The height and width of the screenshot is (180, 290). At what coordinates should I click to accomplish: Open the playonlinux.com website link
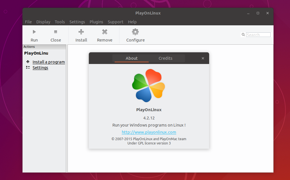pyautogui.click(x=149, y=132)
